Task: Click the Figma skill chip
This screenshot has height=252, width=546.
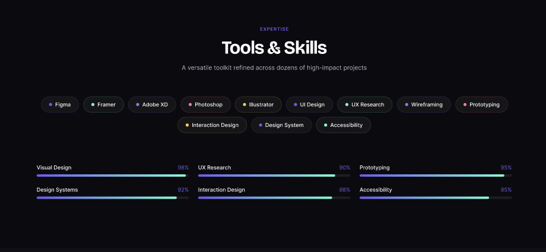Action: [x=60, y=104]
